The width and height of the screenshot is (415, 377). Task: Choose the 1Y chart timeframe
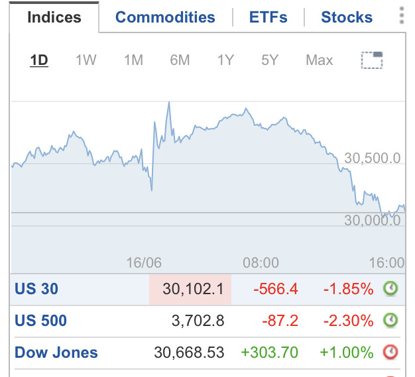(225, 60)
